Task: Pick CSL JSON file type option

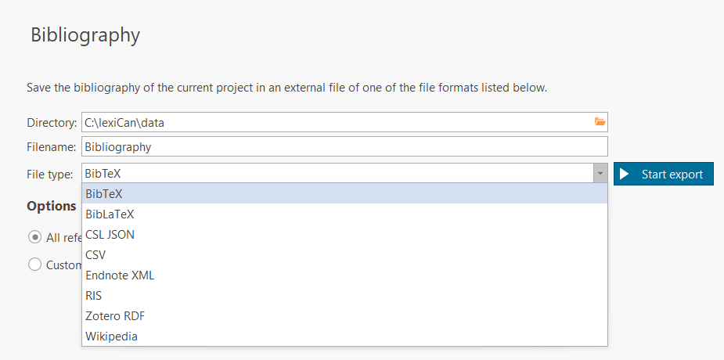Action: 110,234
